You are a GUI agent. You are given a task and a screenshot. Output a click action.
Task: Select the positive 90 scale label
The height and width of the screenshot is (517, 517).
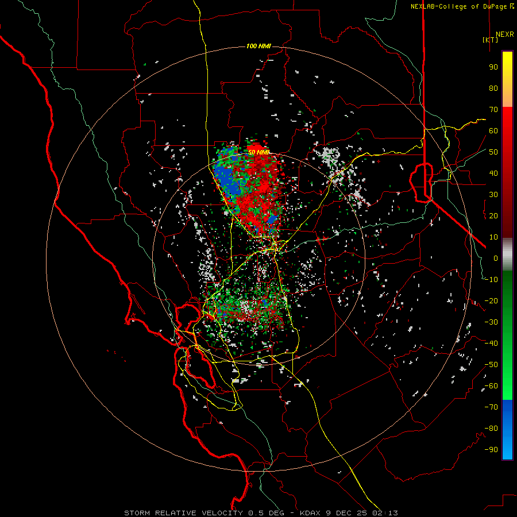493,67
